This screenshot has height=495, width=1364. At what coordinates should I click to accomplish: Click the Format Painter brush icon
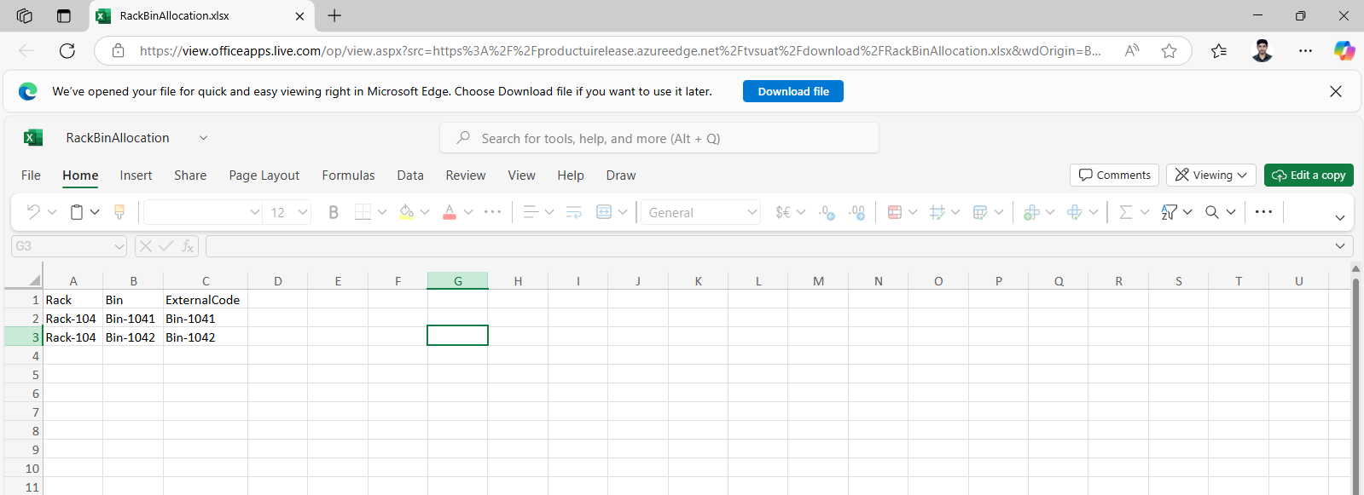point(119,212)
